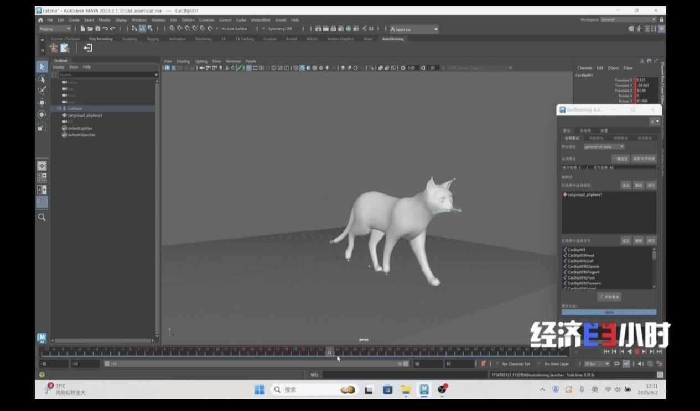
Task: Open the general soft bone model dropdown
Action: 604,147
